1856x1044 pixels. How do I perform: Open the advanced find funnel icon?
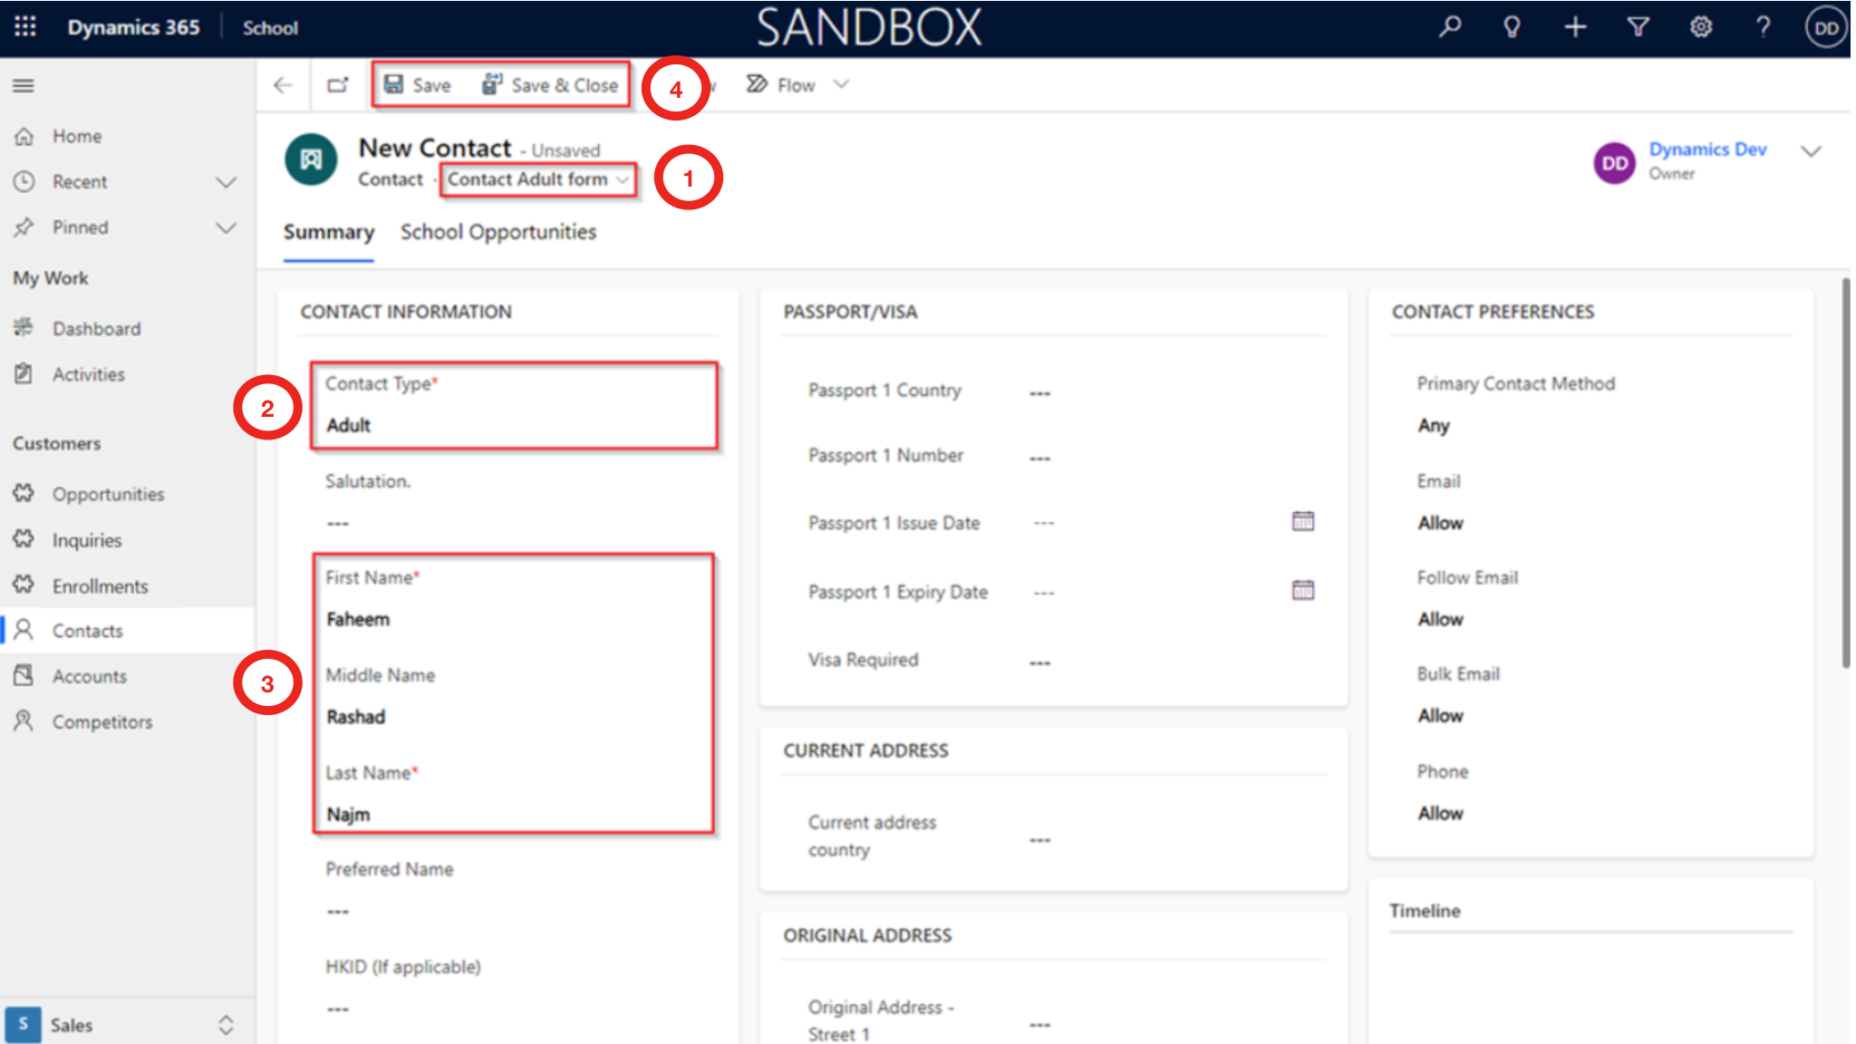[1638, 27]
